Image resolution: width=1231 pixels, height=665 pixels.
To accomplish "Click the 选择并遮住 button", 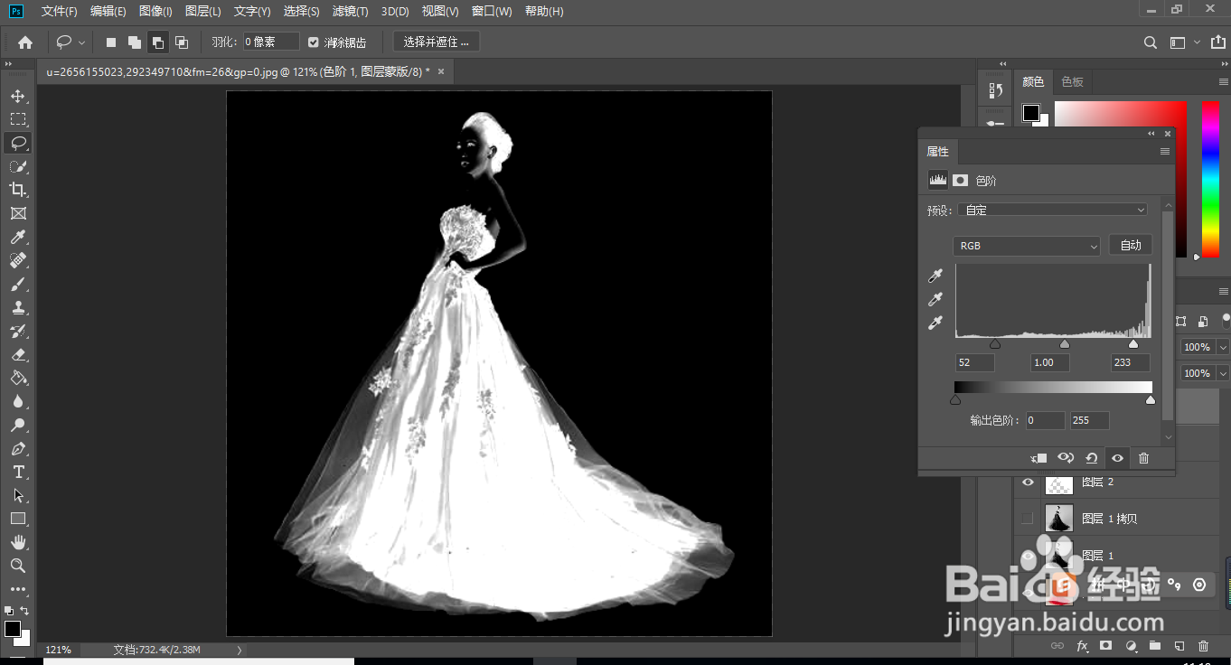I will coord(435,41).
